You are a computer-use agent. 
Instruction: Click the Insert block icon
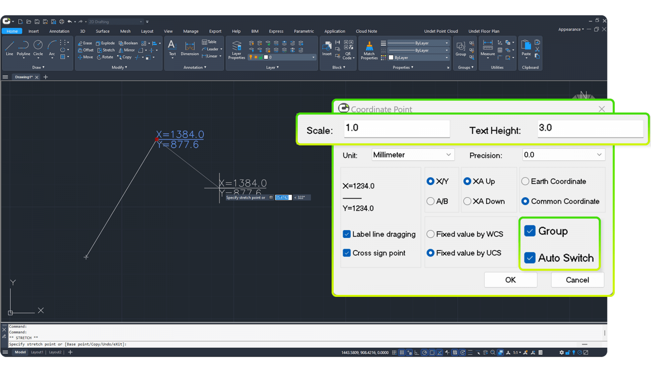click(x=327, y=46)
